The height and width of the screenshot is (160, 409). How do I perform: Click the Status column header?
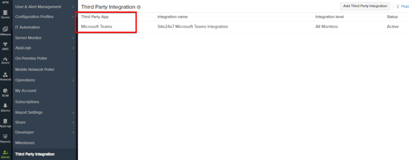coord(392,17)
